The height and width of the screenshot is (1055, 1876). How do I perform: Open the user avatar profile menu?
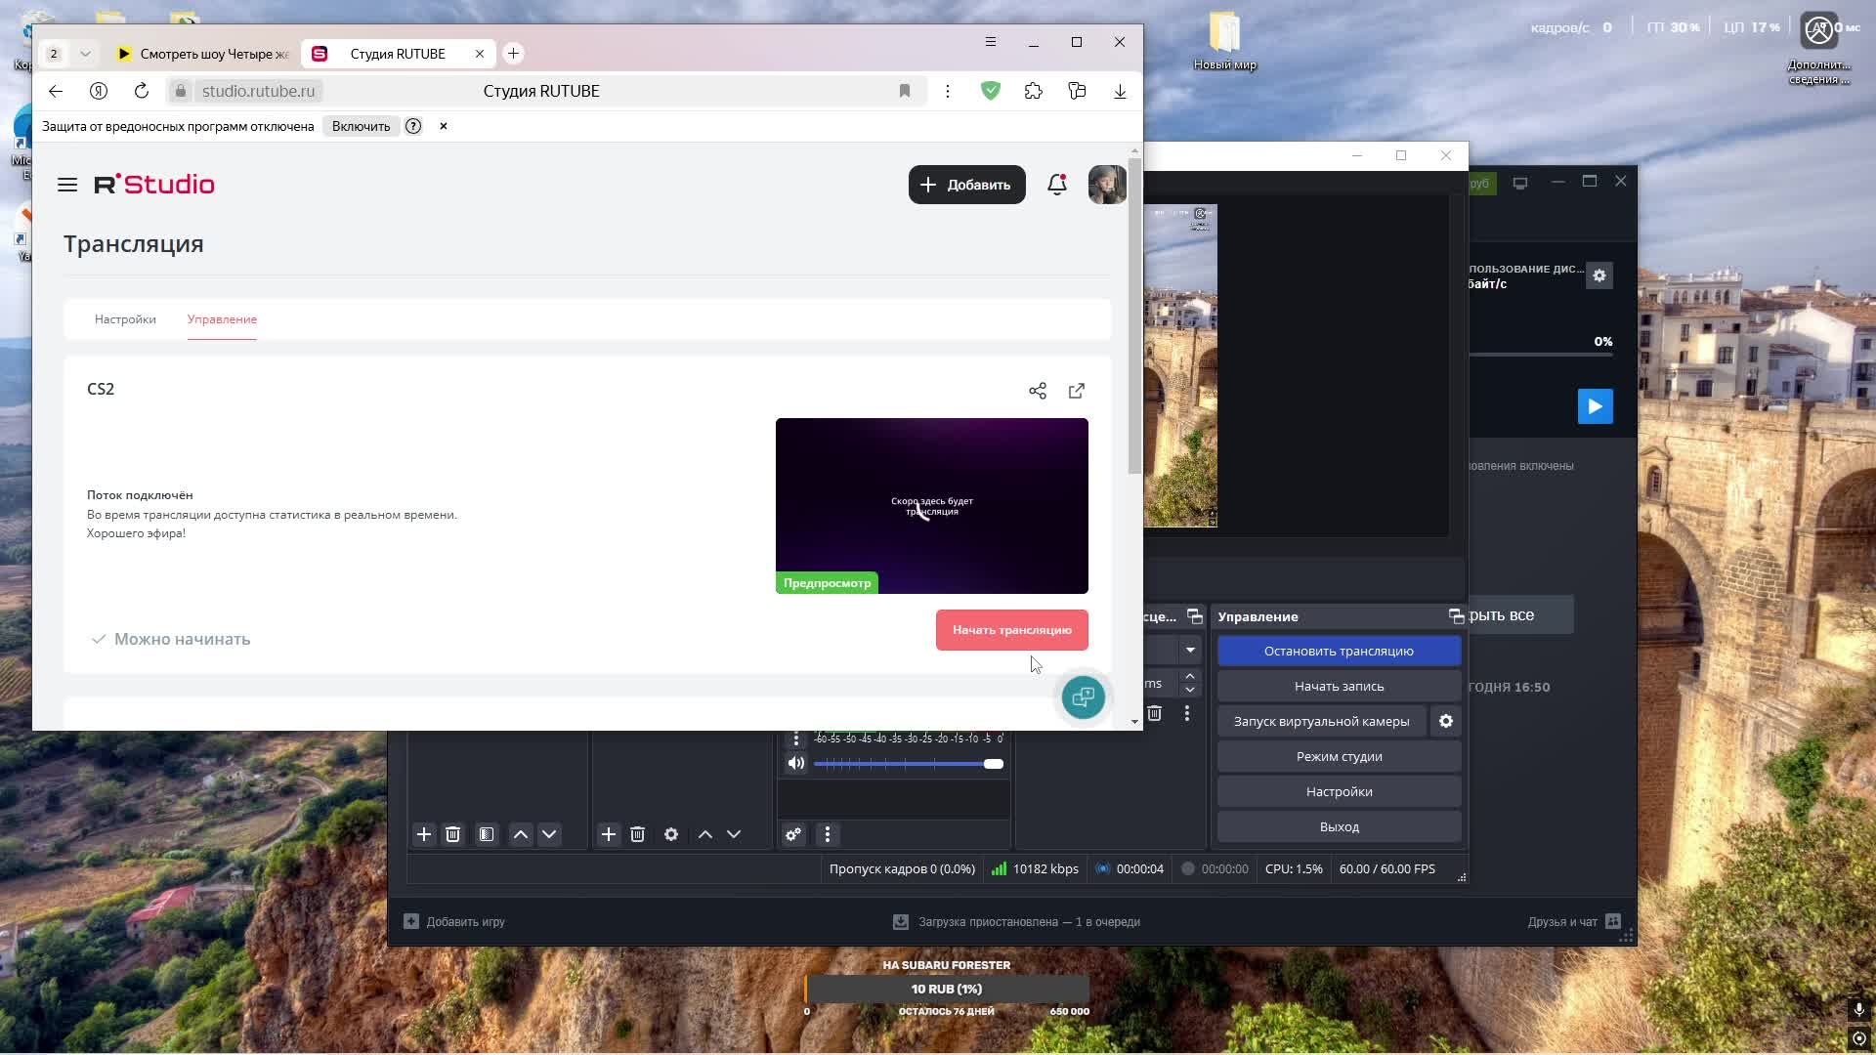click(1107, 185)
